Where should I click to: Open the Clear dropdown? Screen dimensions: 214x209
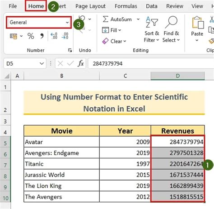coord(114,41)
